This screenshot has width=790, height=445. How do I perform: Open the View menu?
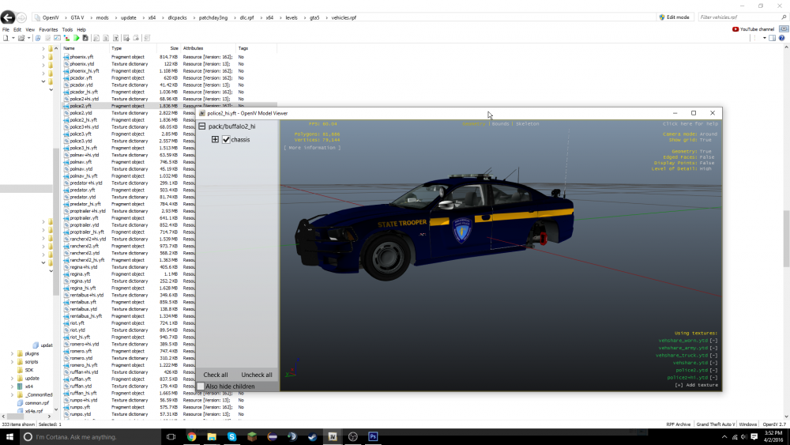click(30, 30)
